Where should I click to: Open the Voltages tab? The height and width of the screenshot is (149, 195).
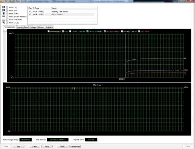click(33, 27)
